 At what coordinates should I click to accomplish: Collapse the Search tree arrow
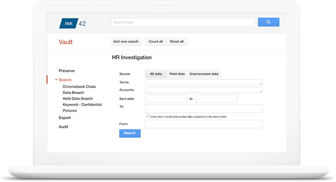tap(56, 79)
